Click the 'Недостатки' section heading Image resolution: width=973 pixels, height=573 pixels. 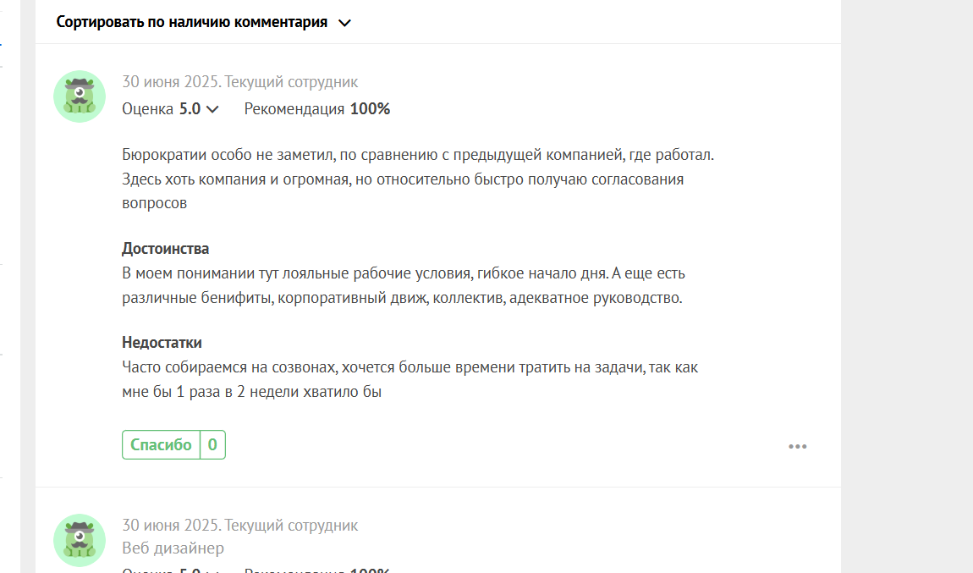click(162, 342)
